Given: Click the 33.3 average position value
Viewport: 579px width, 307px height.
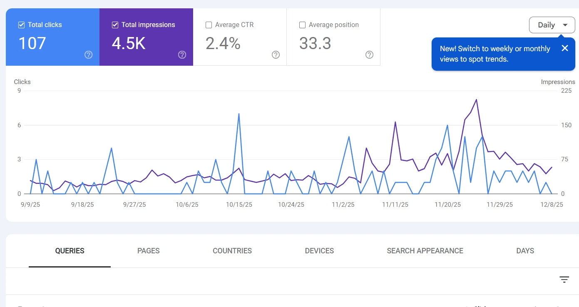Looking at the screenshot, I should tap(315, 43).
